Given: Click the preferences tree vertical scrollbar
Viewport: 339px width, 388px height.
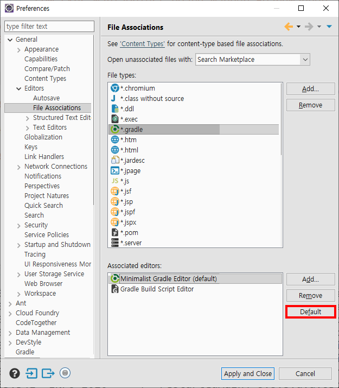Looking at the screenshot, I should (x=93, y=120).
